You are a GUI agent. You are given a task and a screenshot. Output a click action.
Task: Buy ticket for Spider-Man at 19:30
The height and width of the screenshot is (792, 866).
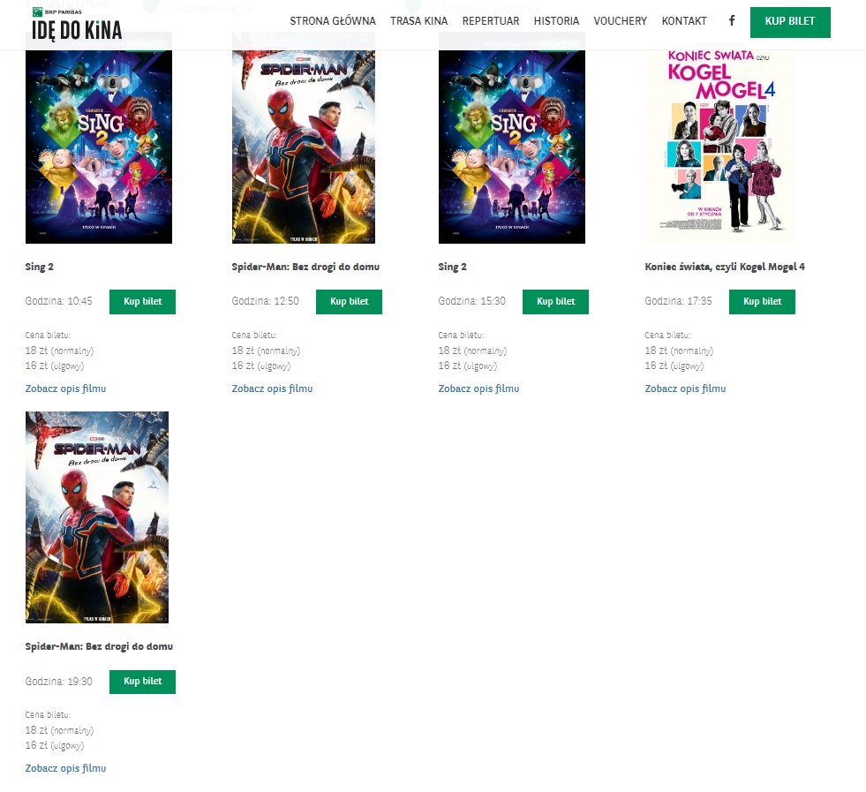coord(142,682)
